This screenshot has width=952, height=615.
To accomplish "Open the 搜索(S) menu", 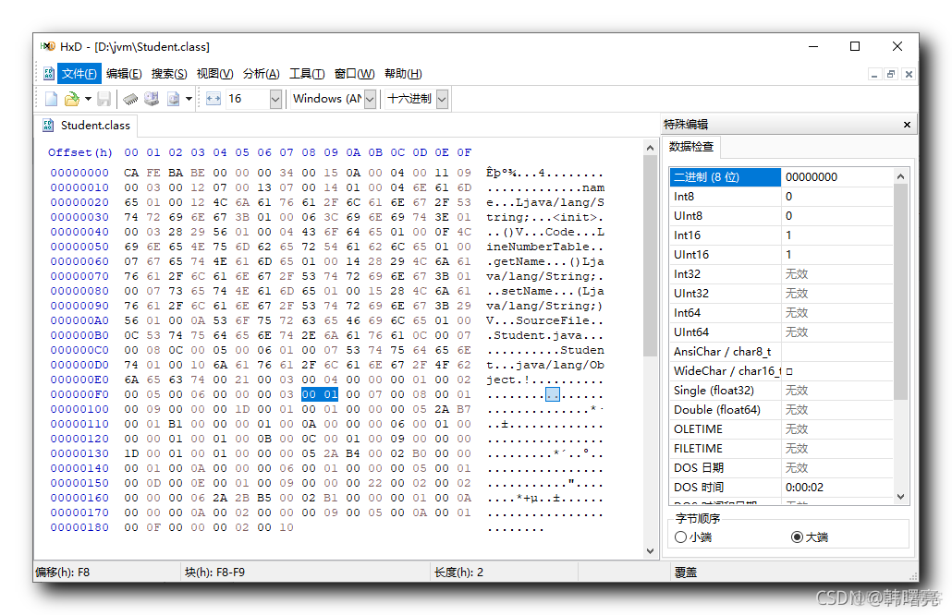I will click(x=169, y=74).
